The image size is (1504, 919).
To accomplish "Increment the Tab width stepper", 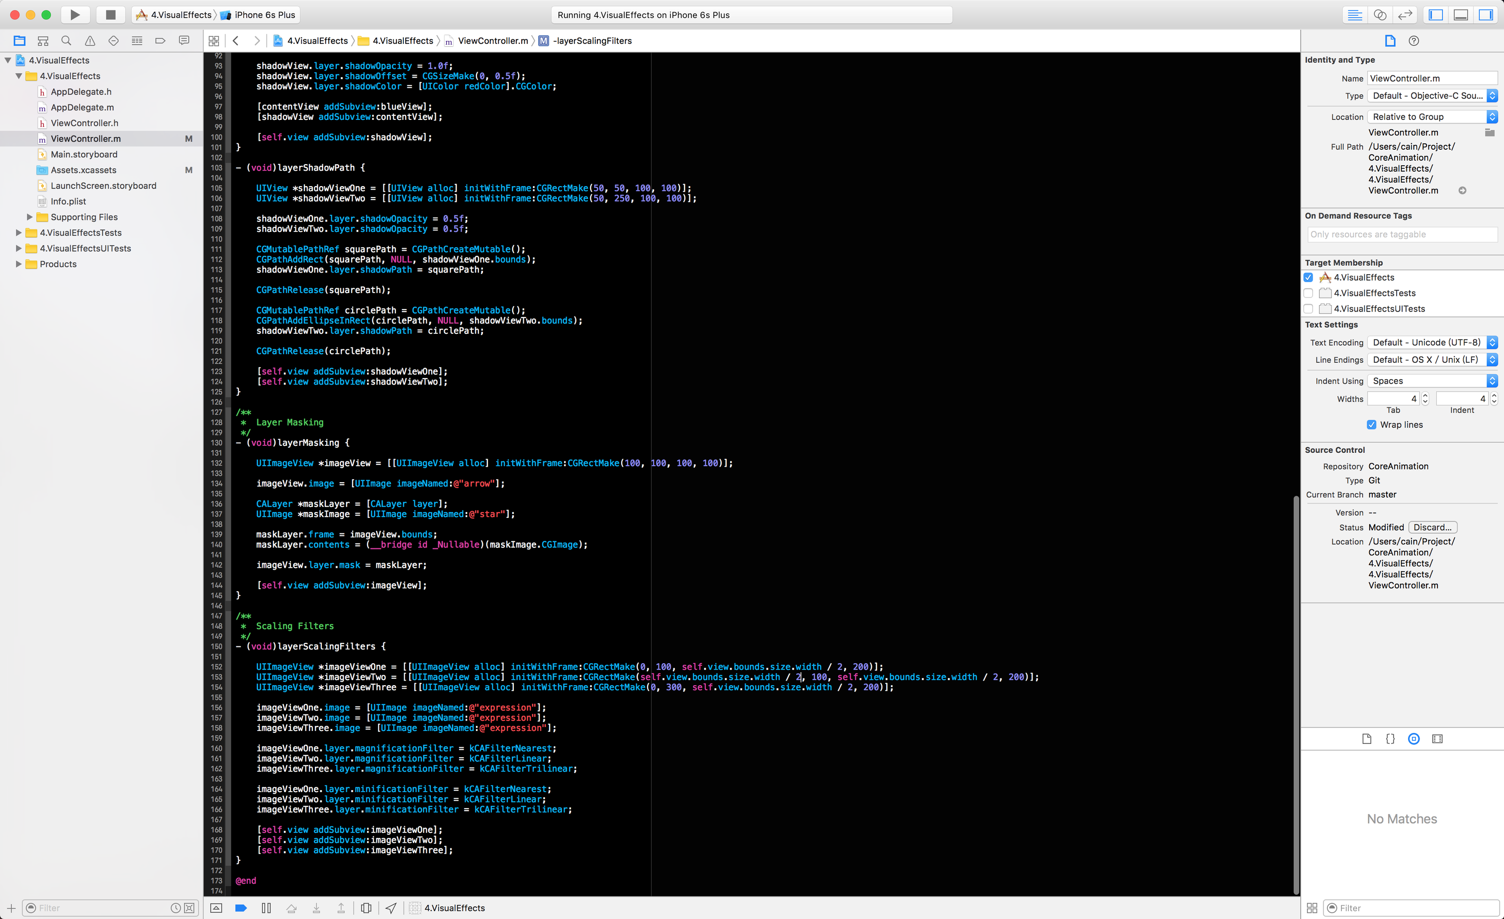I will [1425, 396].
